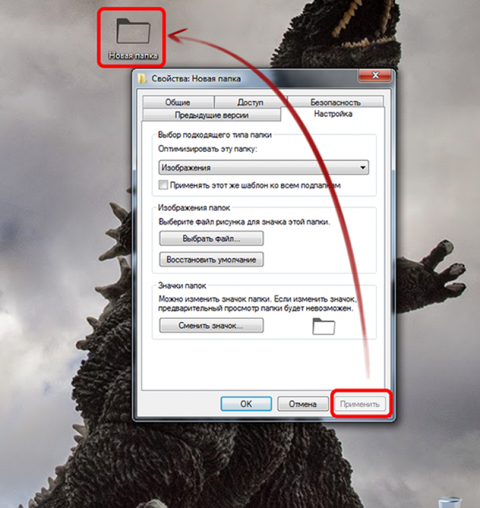Open the Recycle Bin on the desktop
The width and height of the screenshot is (480, 508).
[449, 503]
